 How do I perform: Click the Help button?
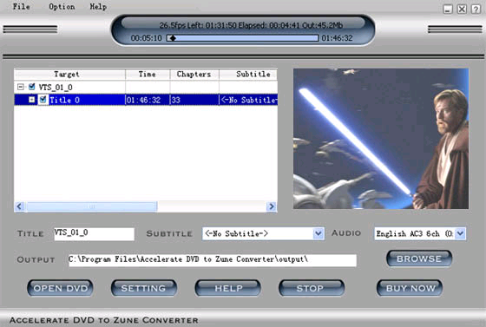coord(227,288)
